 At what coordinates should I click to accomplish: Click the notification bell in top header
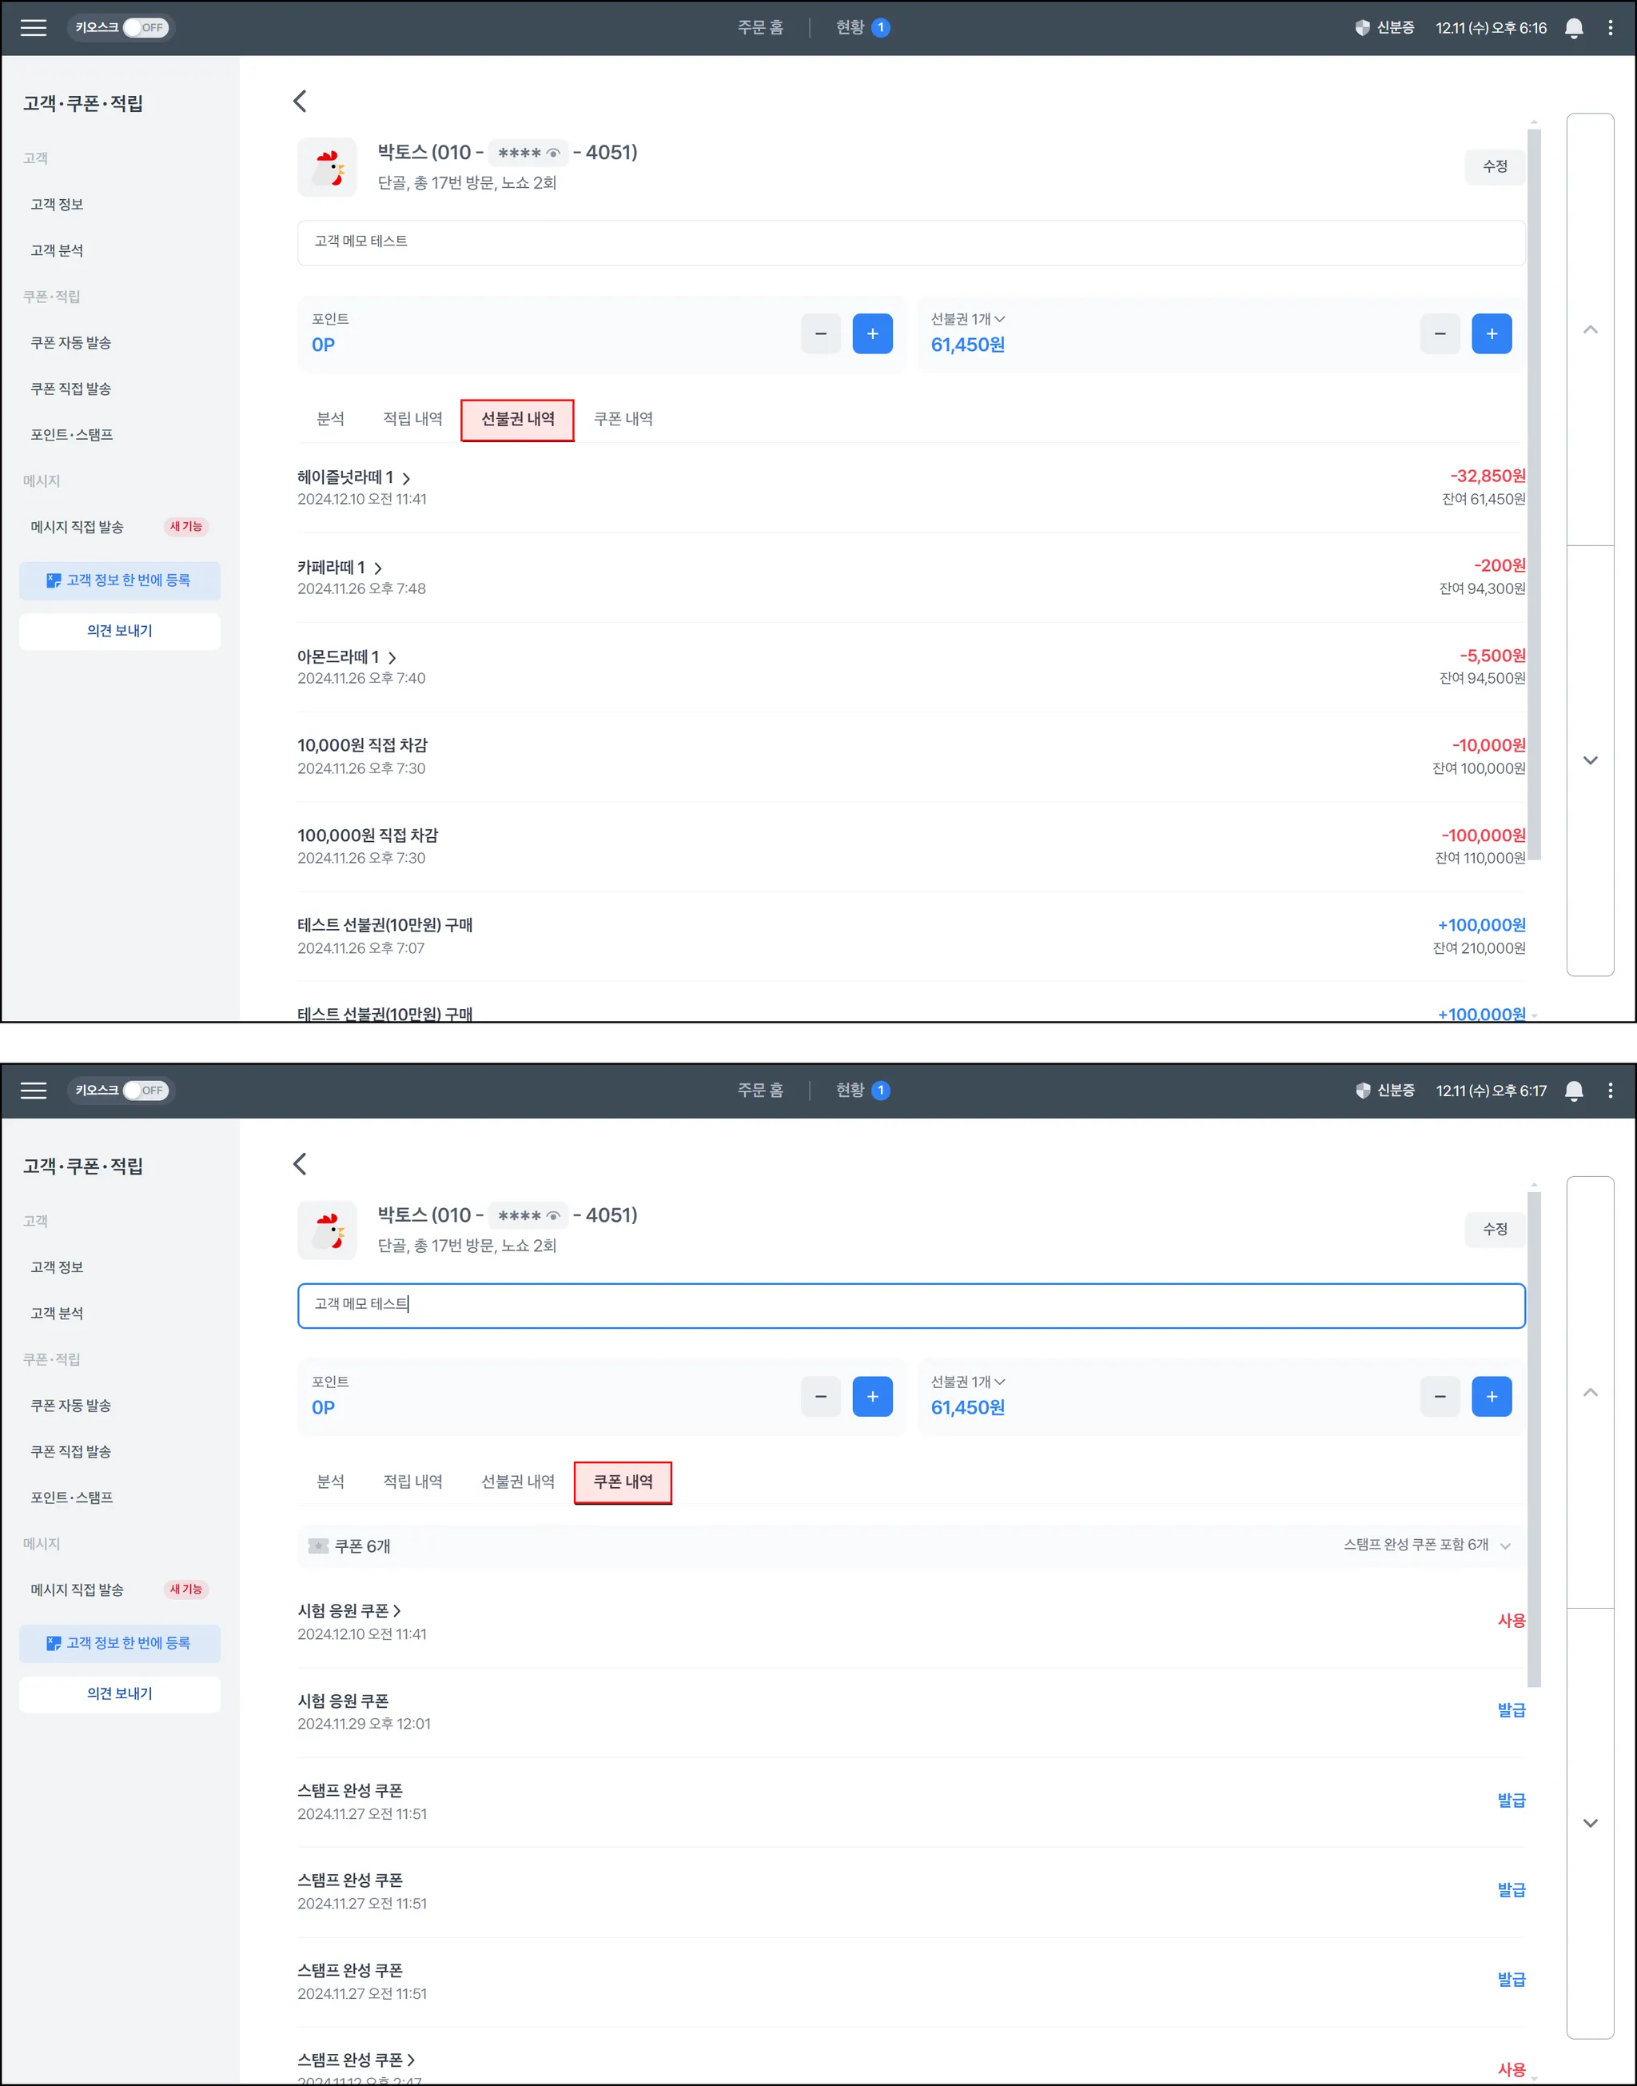[x=1573, y=28]
